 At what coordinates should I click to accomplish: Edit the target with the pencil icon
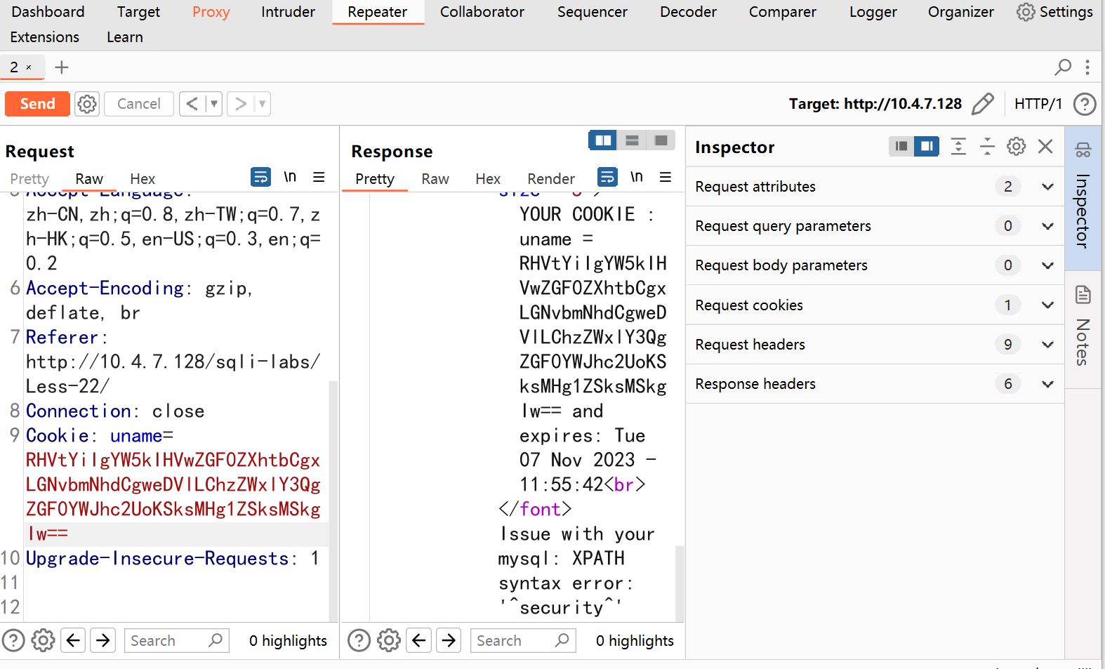click(x=983, y=104)
